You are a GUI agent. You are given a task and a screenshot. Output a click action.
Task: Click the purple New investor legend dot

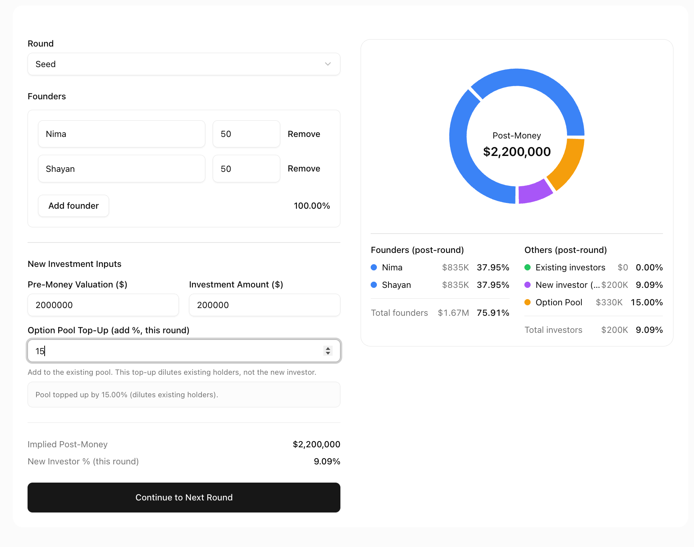[527, 285]
